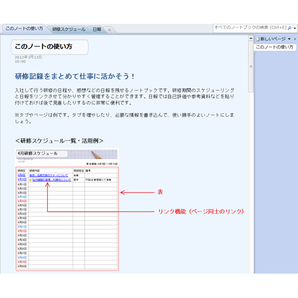The width and height of the screenshot is (298, 298).
Task: Open the 研修スケジュール section tab
Action: [x=69, y=29]
